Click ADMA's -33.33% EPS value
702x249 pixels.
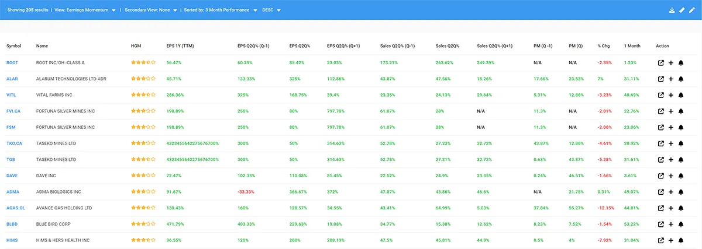(246, 191)
